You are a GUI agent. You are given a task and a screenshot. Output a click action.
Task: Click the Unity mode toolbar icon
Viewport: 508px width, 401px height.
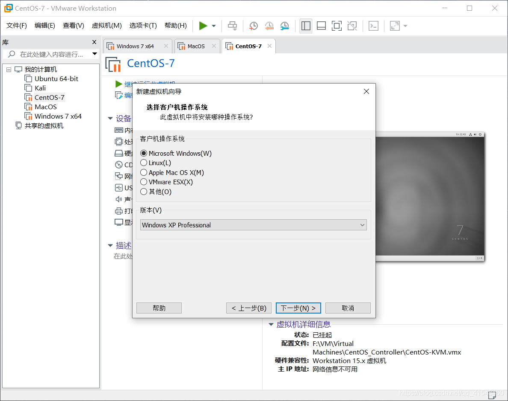pos(352,26)
